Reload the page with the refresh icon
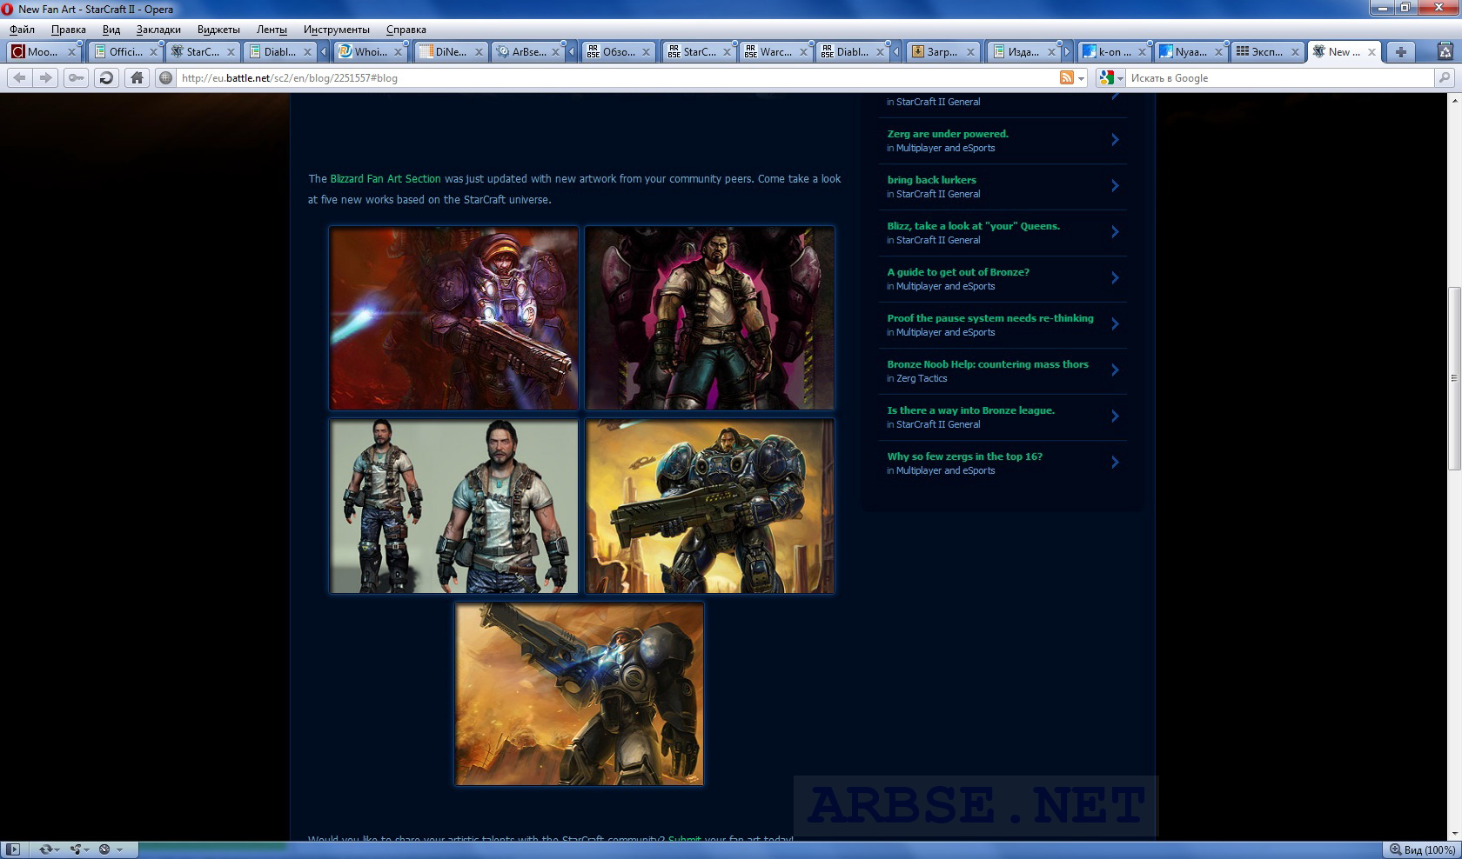The image size is (1462, 859). (106, 78)
